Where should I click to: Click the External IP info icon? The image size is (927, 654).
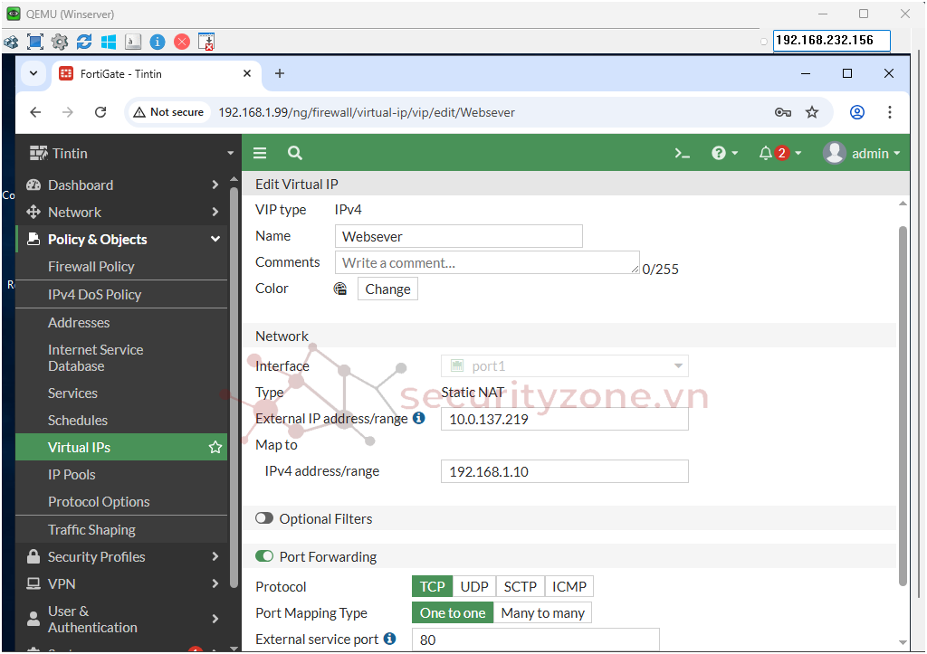(418, 419)
